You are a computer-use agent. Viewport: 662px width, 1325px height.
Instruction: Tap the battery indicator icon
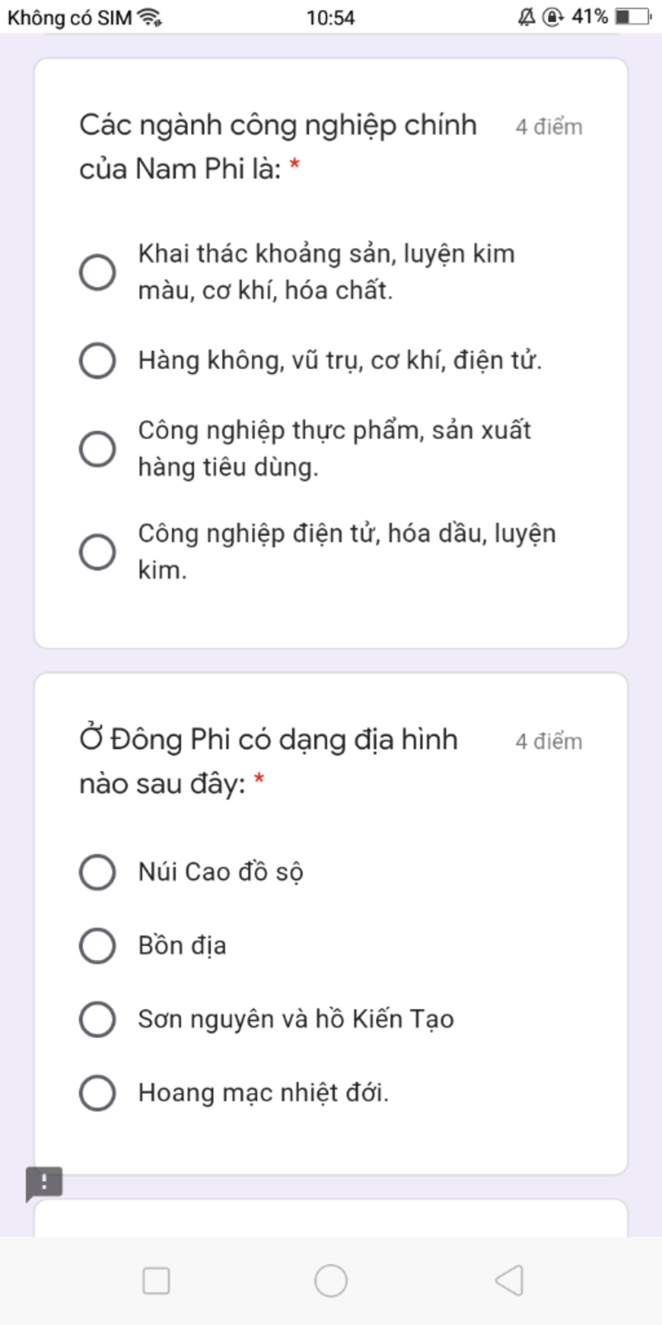633,16
